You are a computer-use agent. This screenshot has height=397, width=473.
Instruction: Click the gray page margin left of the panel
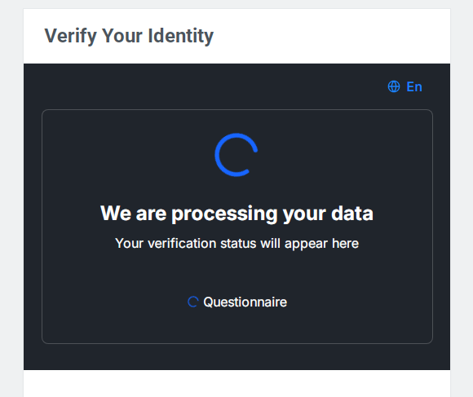[x=11, y=199]
